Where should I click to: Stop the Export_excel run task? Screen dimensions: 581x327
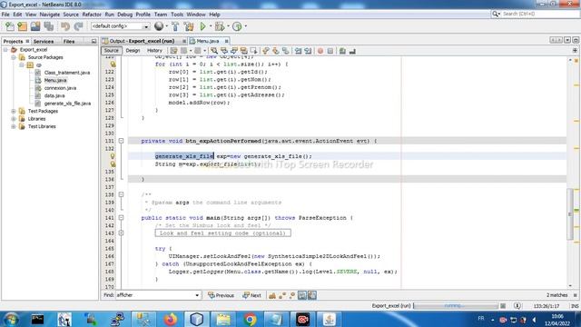coord(503,306)
